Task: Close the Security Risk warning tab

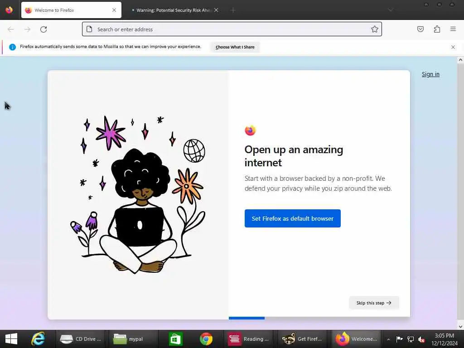Action: click(x=216, y=10)
